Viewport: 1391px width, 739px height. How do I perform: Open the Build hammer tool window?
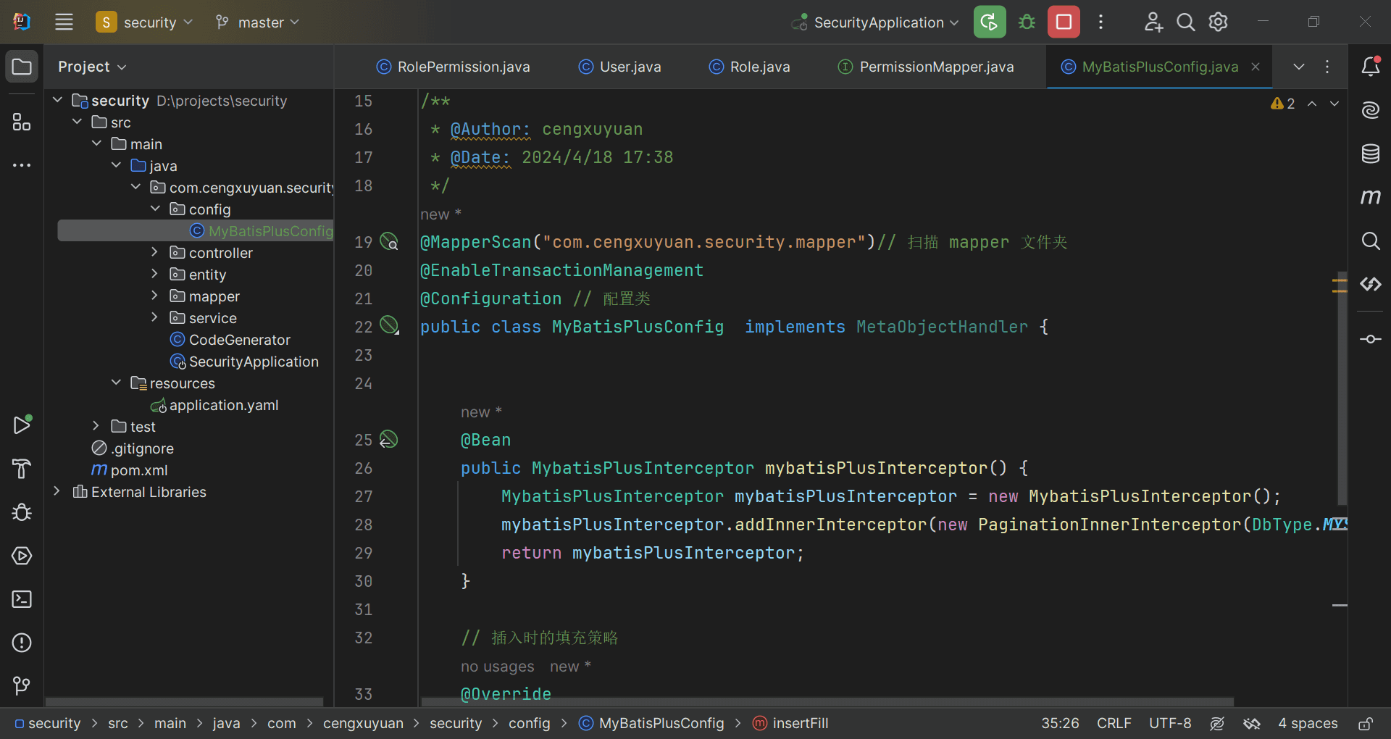click(x=22, y=469)
